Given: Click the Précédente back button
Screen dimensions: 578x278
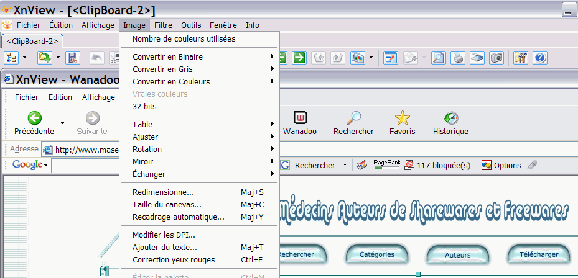Looking at the screenshot, I should pyautogui.click(x=34, y=123).
